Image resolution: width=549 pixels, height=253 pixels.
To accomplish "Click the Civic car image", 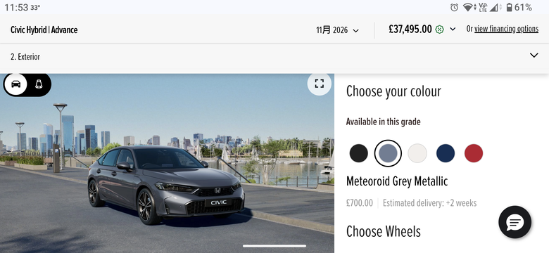I will 166,185.
